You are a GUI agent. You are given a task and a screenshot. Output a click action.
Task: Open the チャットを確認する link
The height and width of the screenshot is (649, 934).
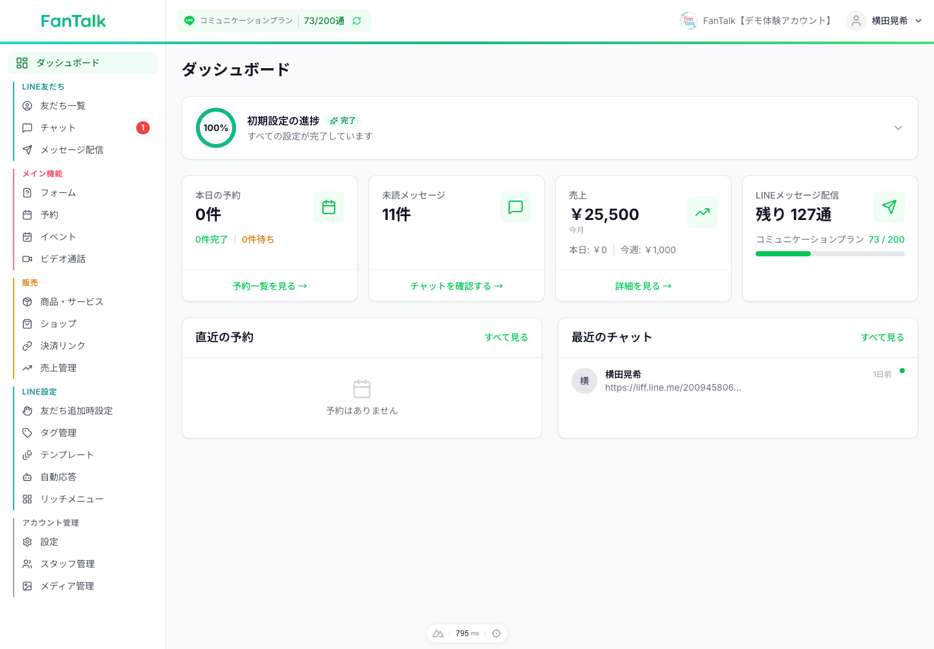(457, 286)
